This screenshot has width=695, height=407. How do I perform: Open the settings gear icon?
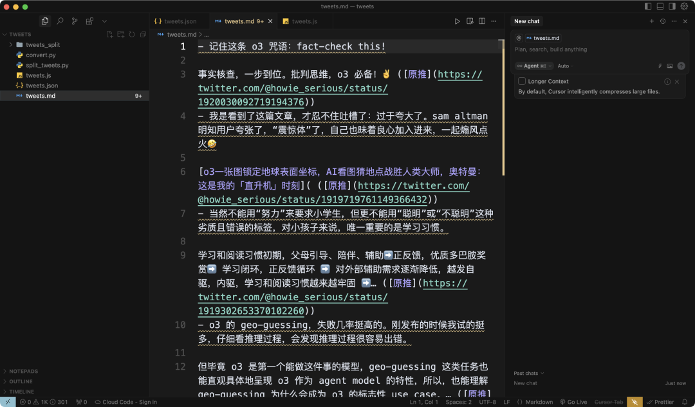[684, 6]
